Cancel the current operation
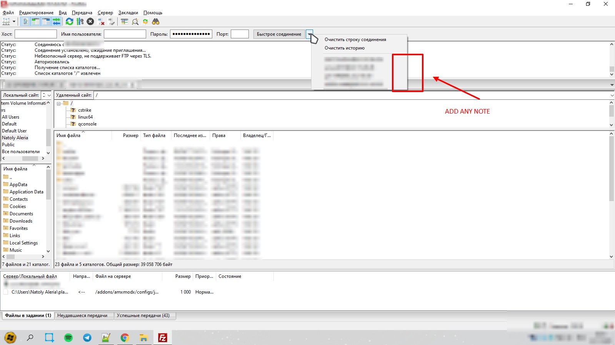This screenshot has height=345, width=615. 90,21
